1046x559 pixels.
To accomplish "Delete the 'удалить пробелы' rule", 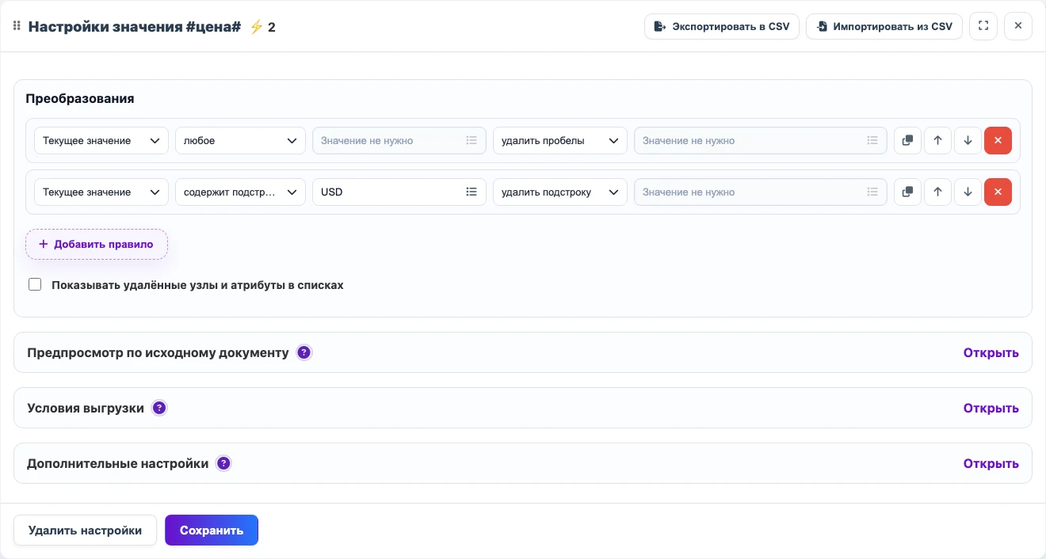I will point(998,140).
